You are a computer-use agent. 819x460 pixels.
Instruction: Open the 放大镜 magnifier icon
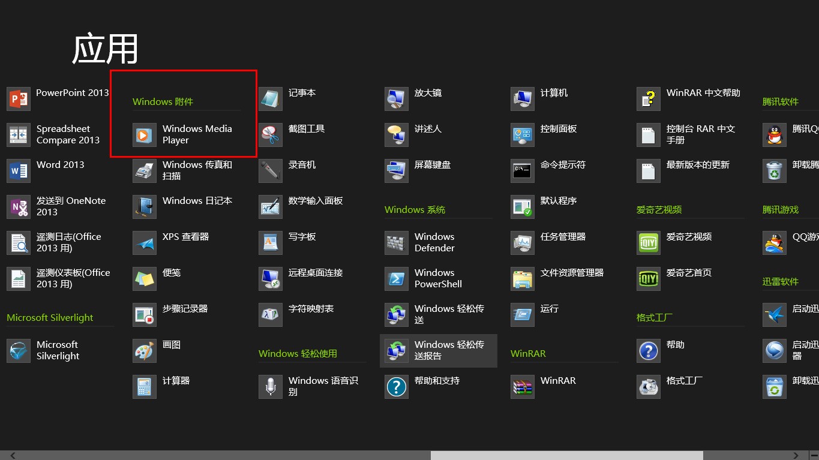[x=397, y=99]
